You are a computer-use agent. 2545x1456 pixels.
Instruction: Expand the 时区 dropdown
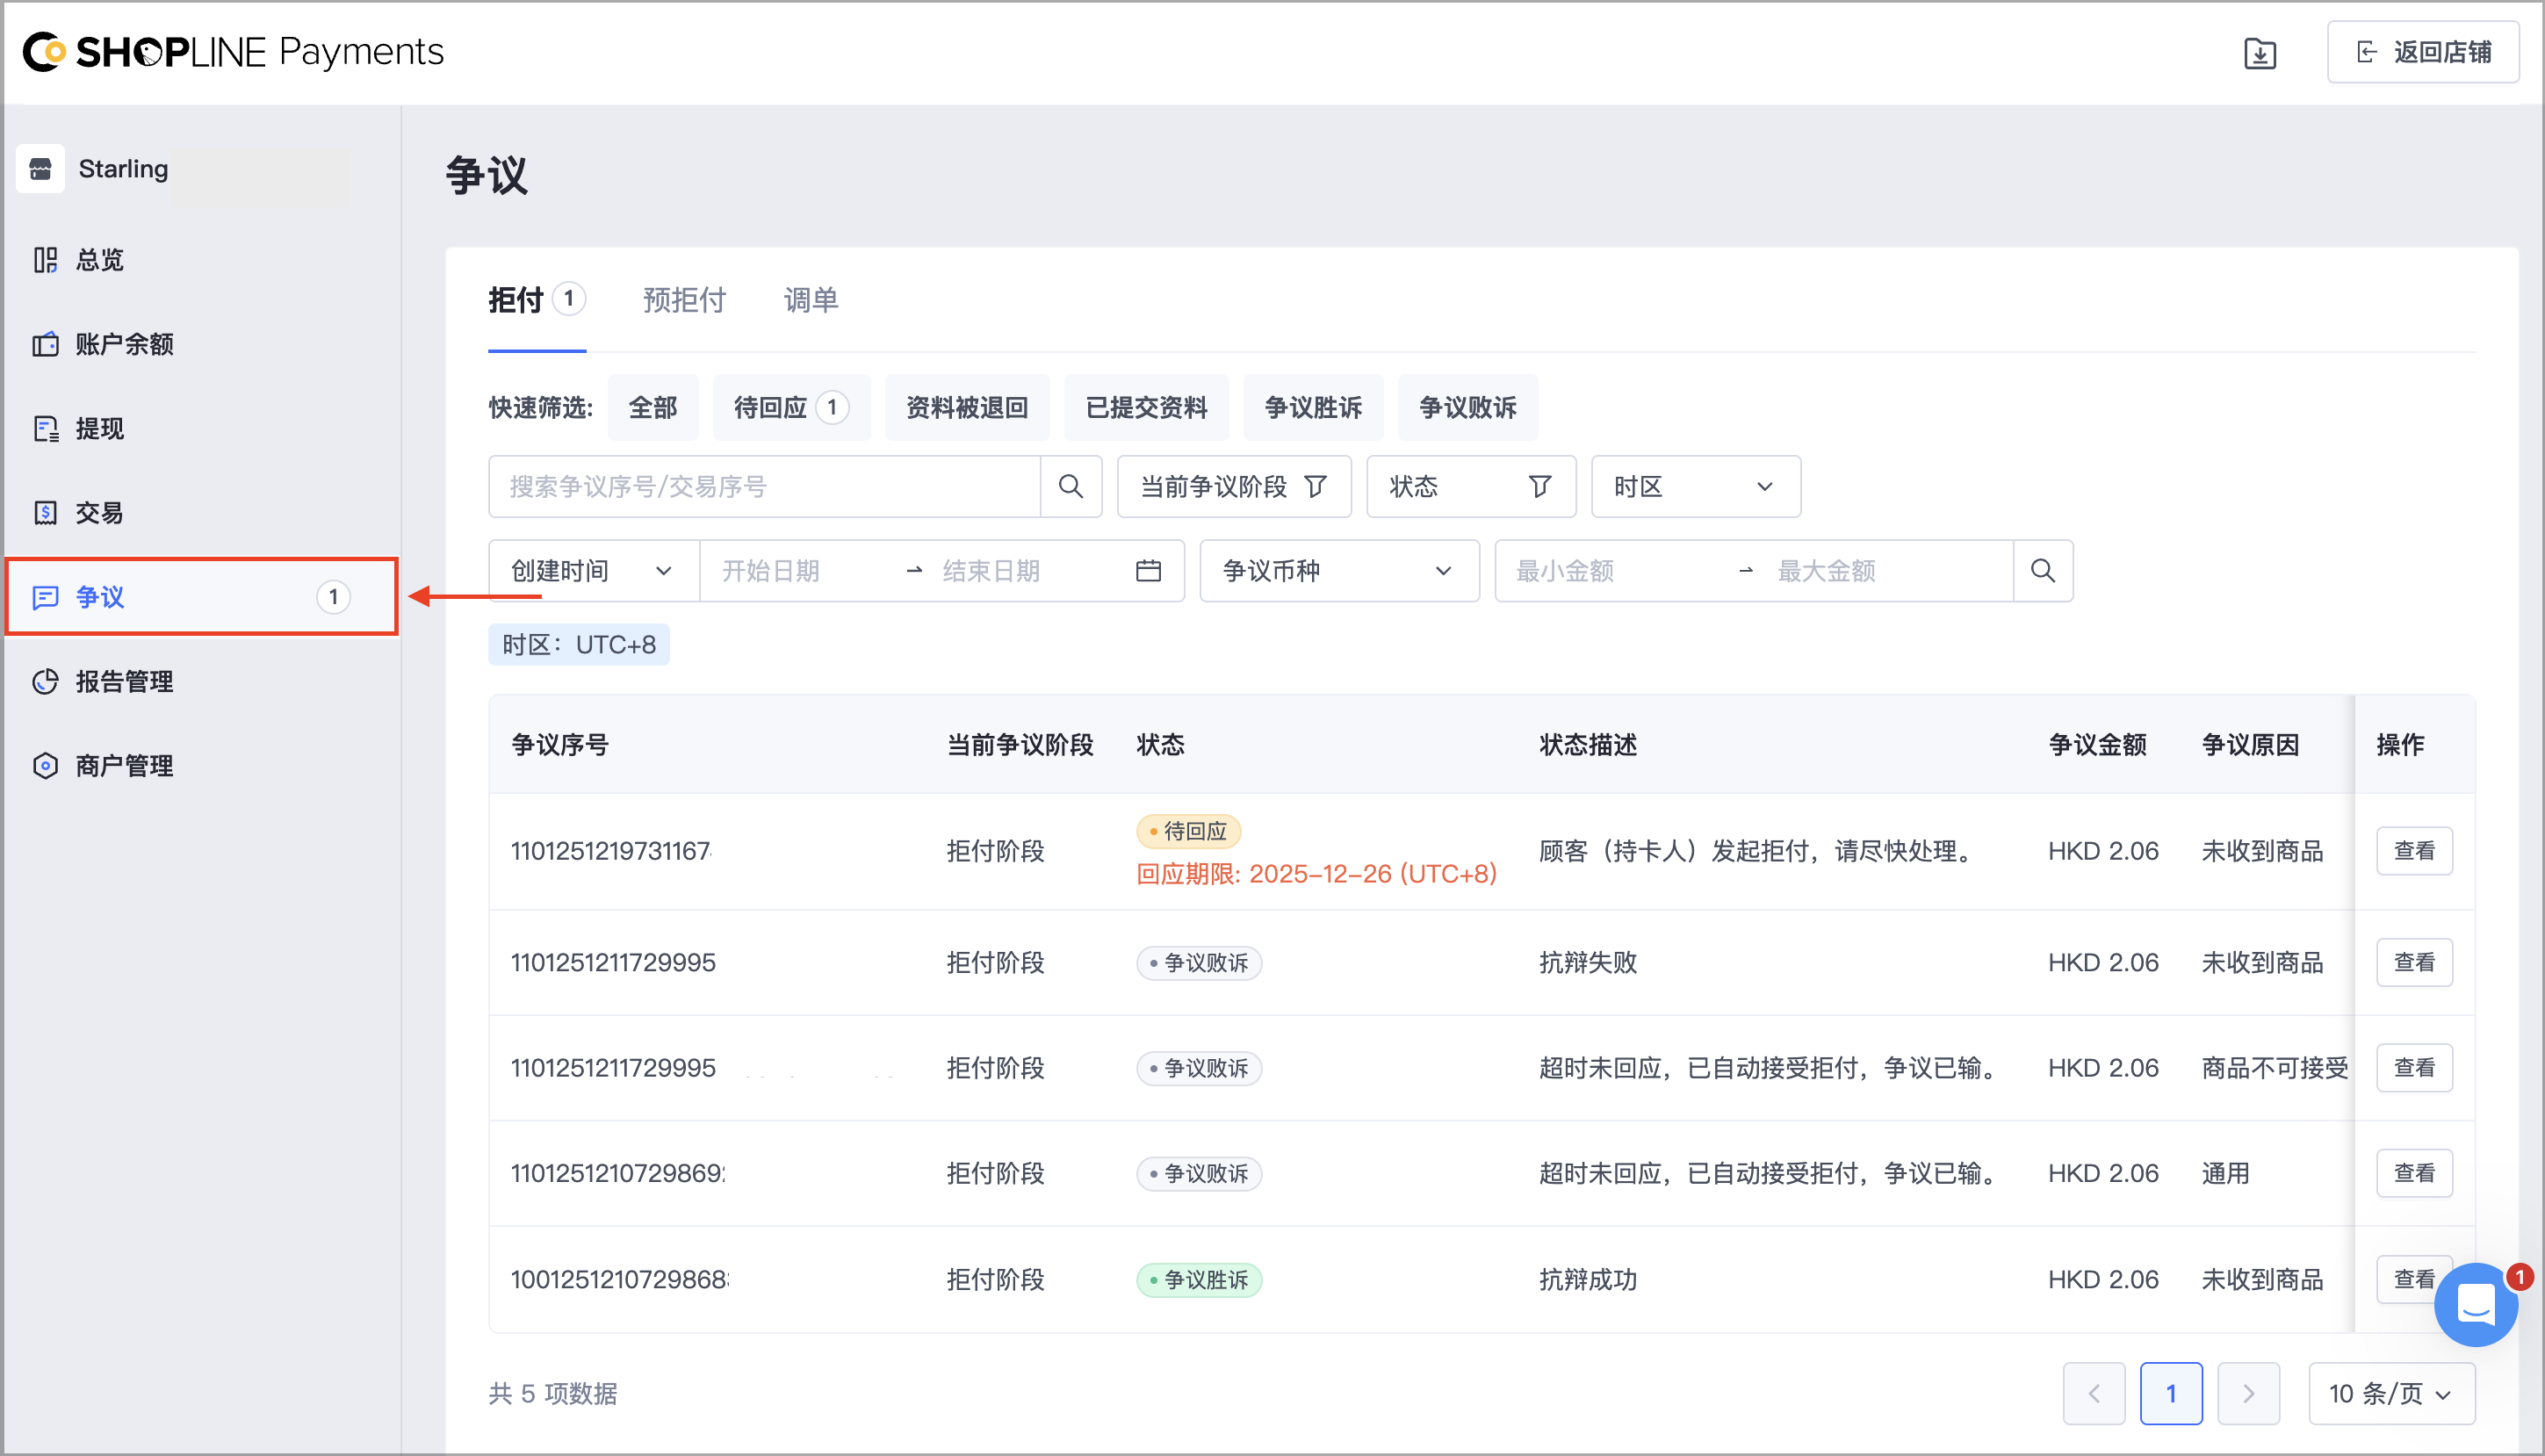1695,487
